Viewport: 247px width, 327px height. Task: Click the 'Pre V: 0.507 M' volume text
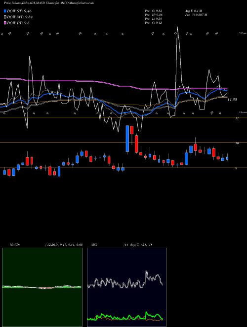[x=196, y=15]
